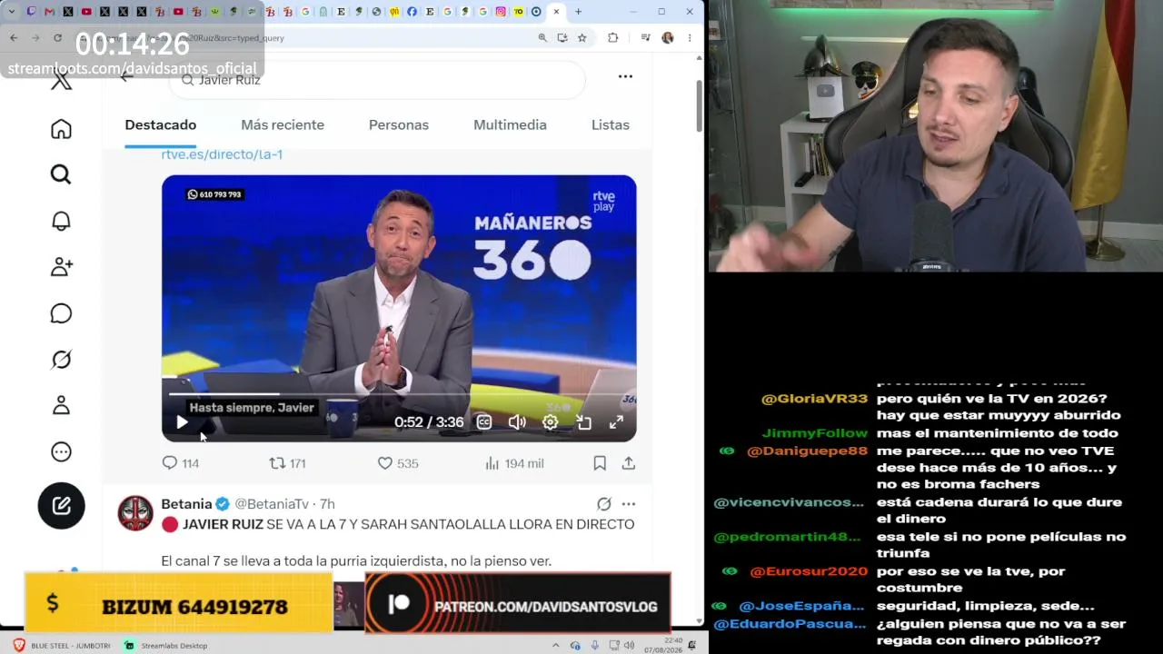The width and height of the screenshot is (1163, 654).
Task: Enable picture-in-picture for the video
Action: [583, 422]
